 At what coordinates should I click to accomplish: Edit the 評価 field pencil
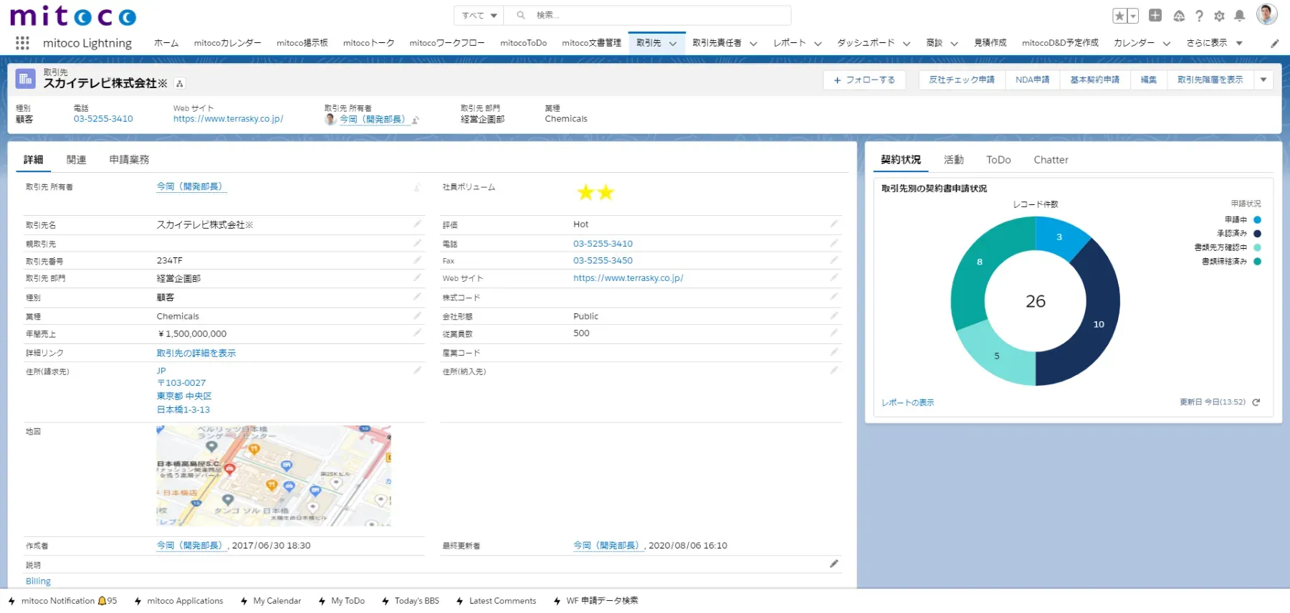(833, 224)
